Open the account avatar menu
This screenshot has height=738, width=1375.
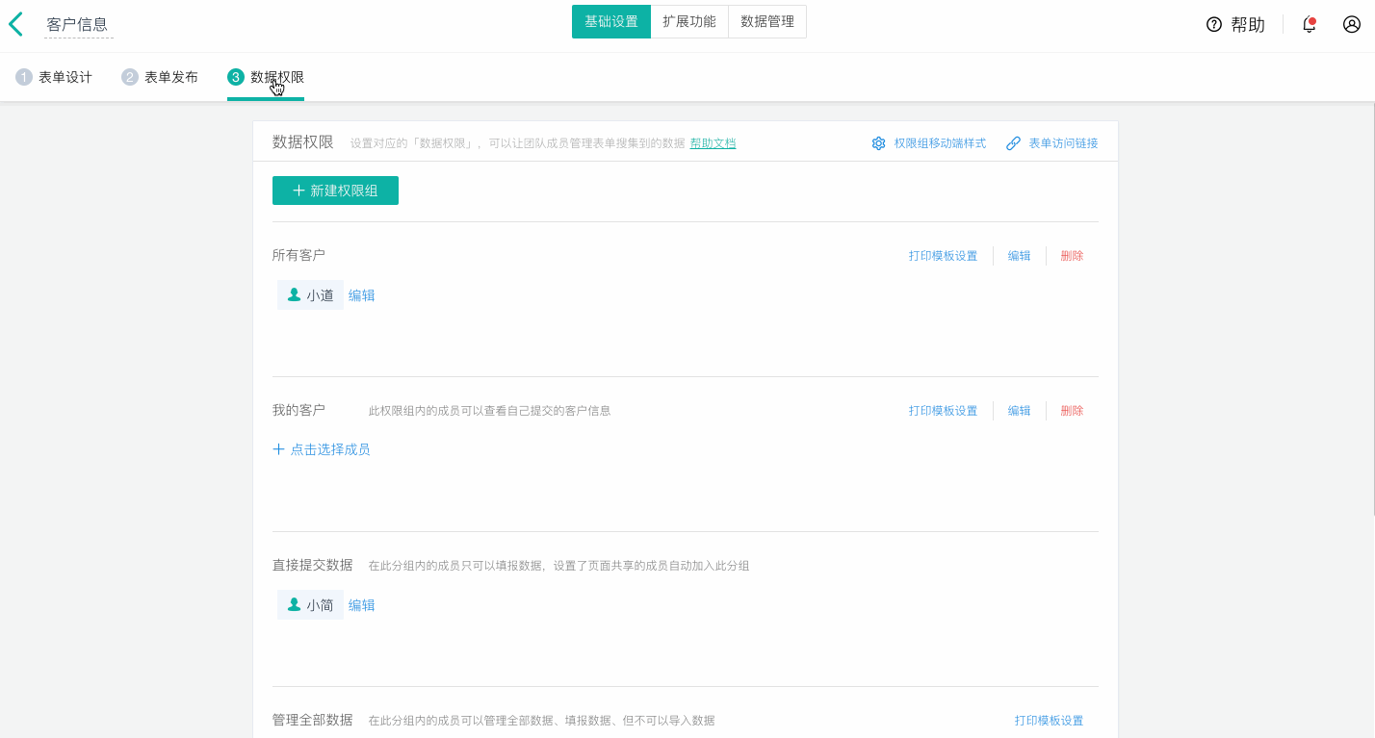[1352, 24]
